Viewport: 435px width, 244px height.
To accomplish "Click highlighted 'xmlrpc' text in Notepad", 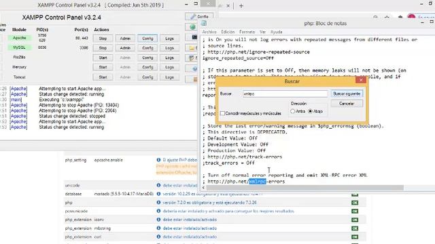I will click(258, 182).
